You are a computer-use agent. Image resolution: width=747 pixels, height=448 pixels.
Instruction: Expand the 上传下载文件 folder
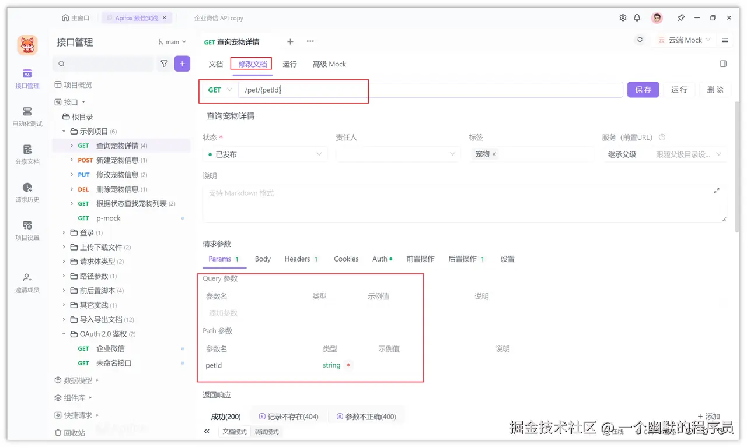(64, 247)
